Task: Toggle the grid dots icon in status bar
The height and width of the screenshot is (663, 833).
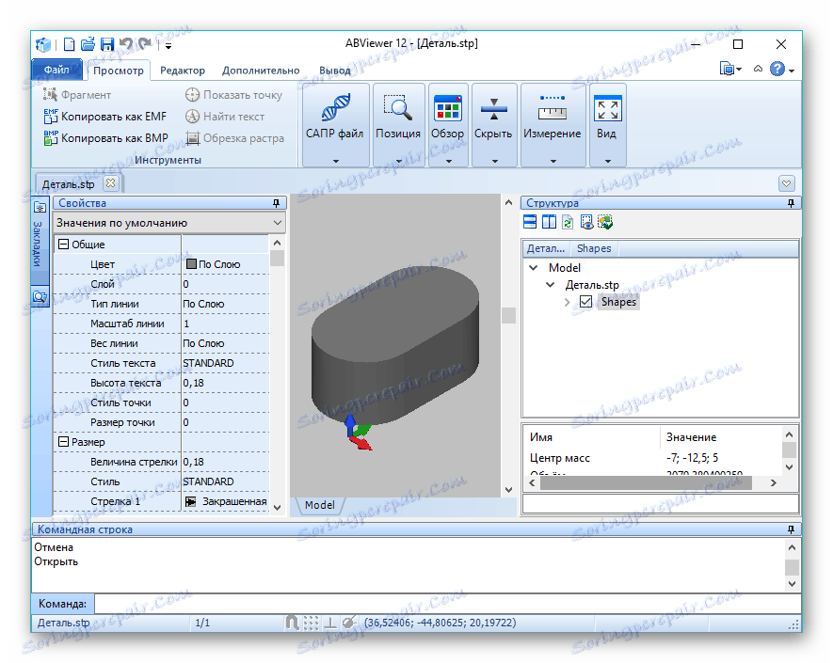Action: point(311,623)
